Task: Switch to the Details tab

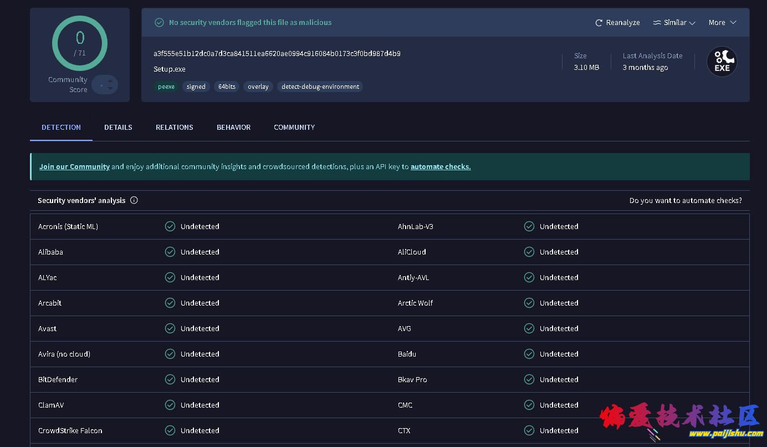Action: [118, 127]
